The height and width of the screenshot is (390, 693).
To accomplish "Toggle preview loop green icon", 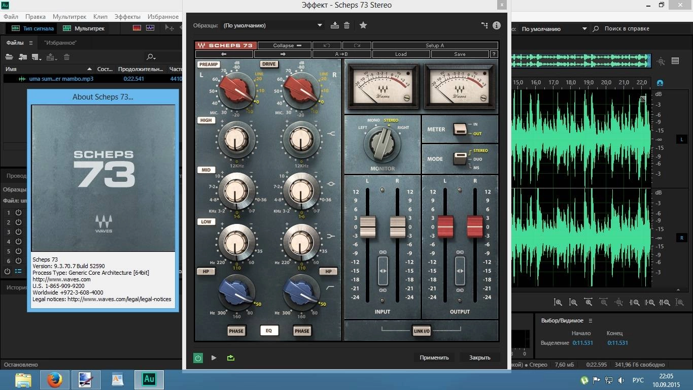I will click(231, 357).
